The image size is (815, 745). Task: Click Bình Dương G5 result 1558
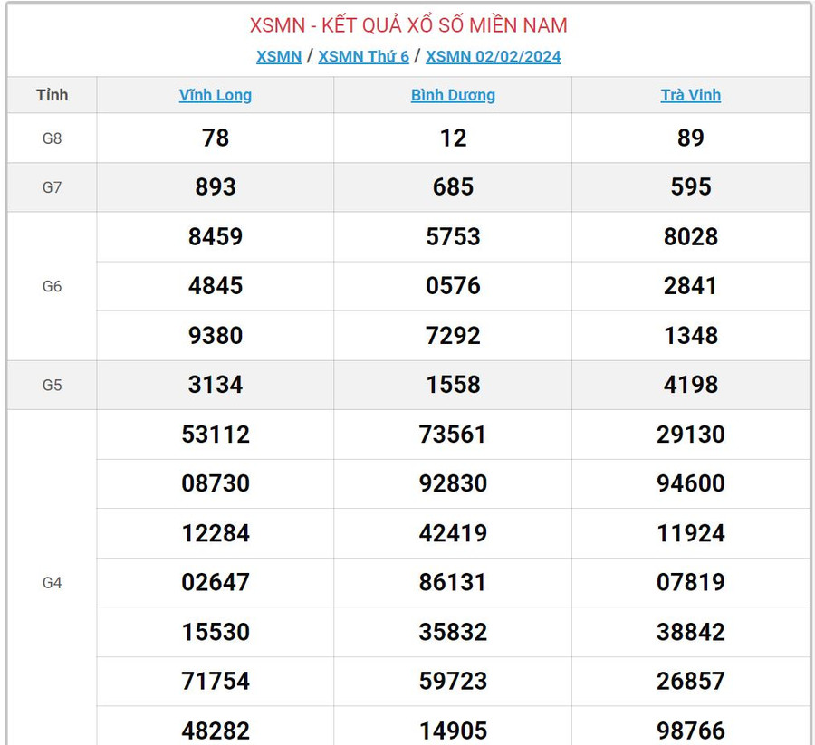coord(453,385)
